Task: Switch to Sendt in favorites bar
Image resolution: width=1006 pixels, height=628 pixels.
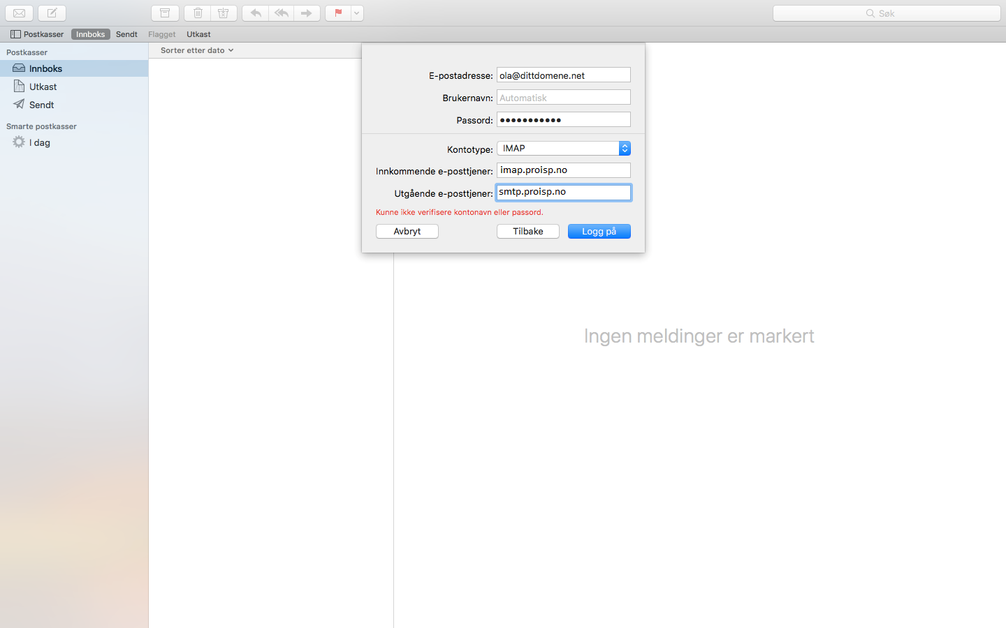Action: [x=126, y=34]
